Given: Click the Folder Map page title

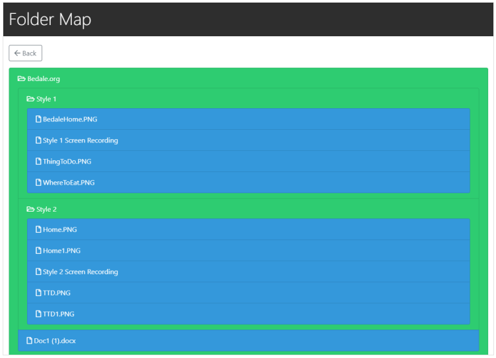Looking at the screenshot, I should pos(50,19).
